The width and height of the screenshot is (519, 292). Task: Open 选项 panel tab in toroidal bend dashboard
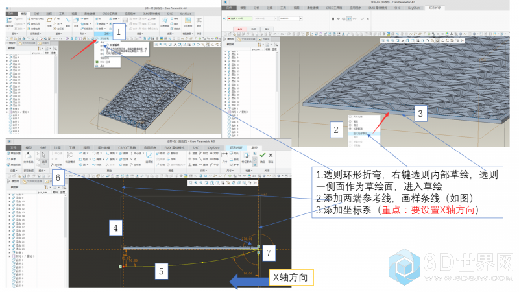tap(254, 29)
